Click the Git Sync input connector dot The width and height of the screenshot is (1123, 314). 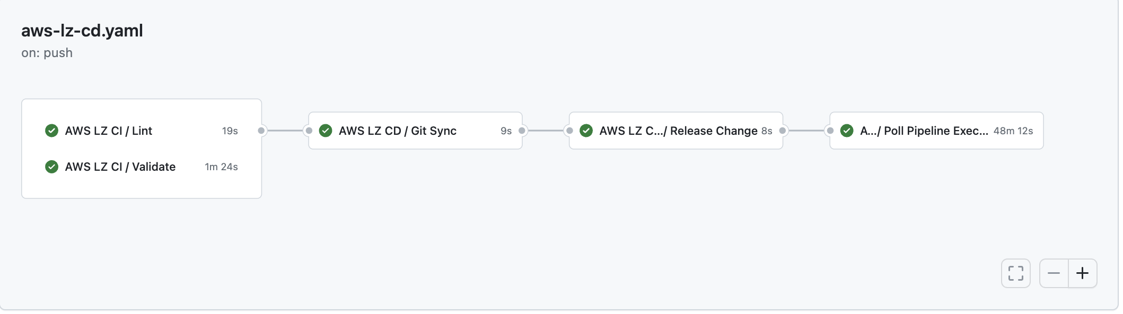point(309,131)
